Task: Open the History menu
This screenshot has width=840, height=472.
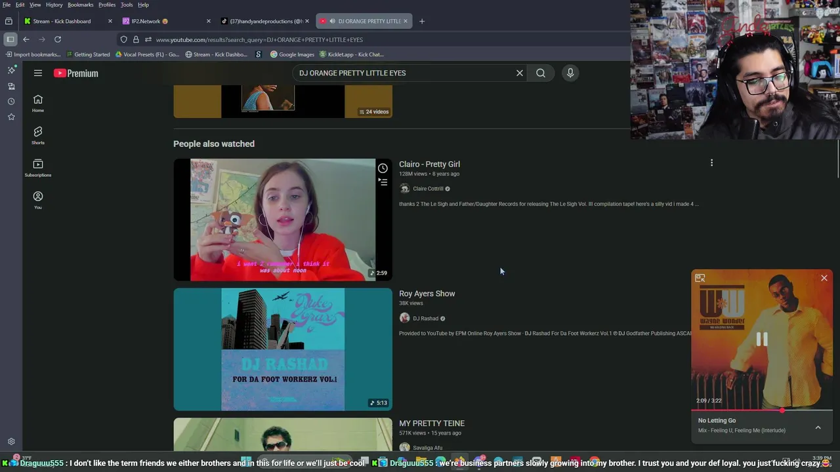Action: [54, 5]
